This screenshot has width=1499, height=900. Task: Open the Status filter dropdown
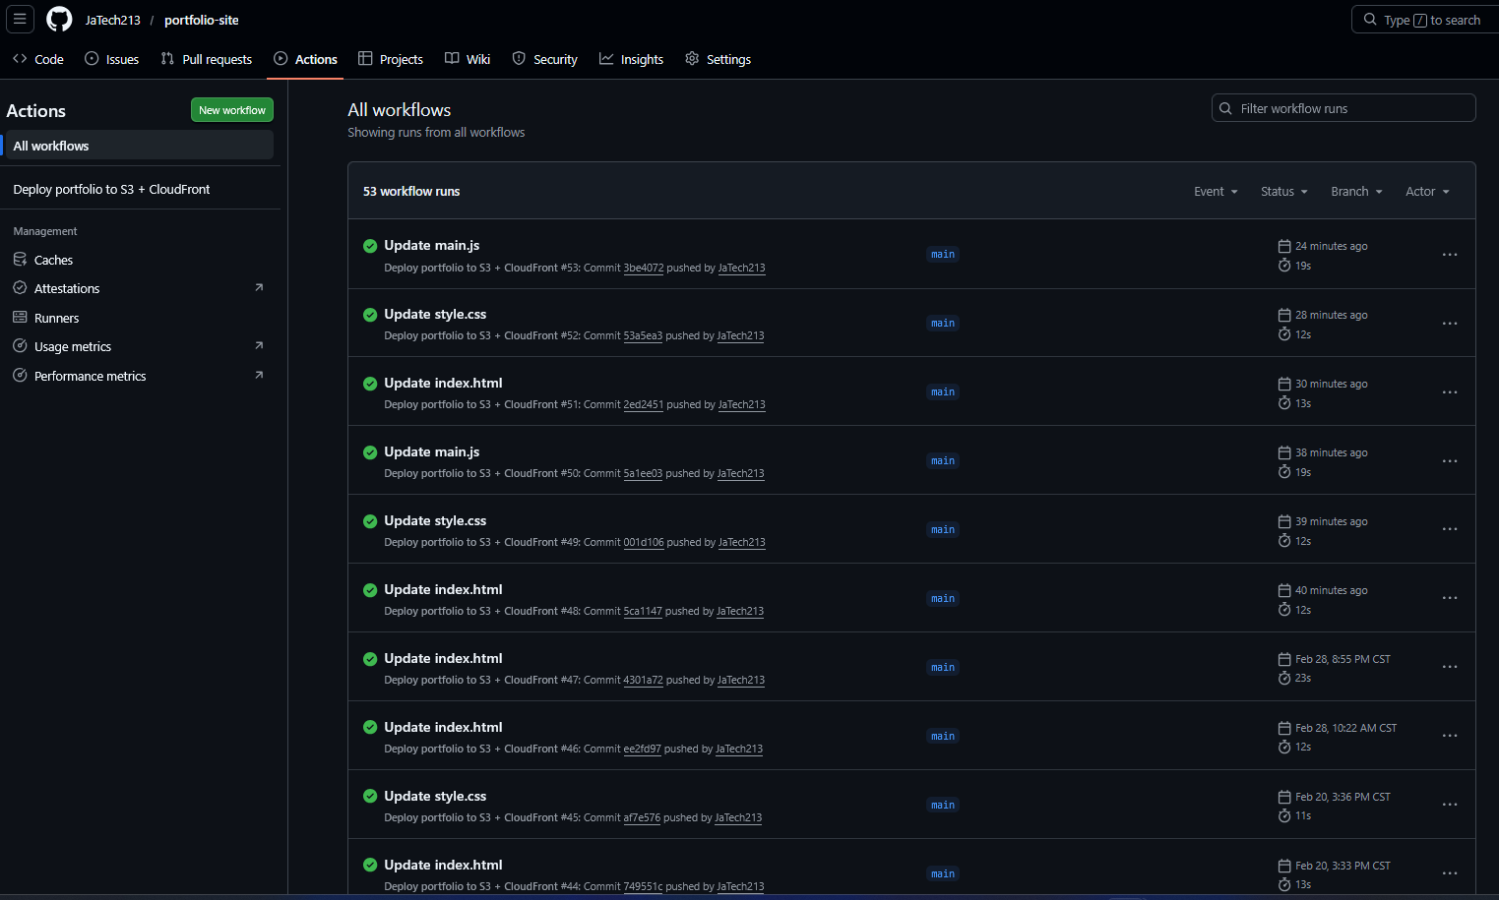click(x=1283, y=191)
